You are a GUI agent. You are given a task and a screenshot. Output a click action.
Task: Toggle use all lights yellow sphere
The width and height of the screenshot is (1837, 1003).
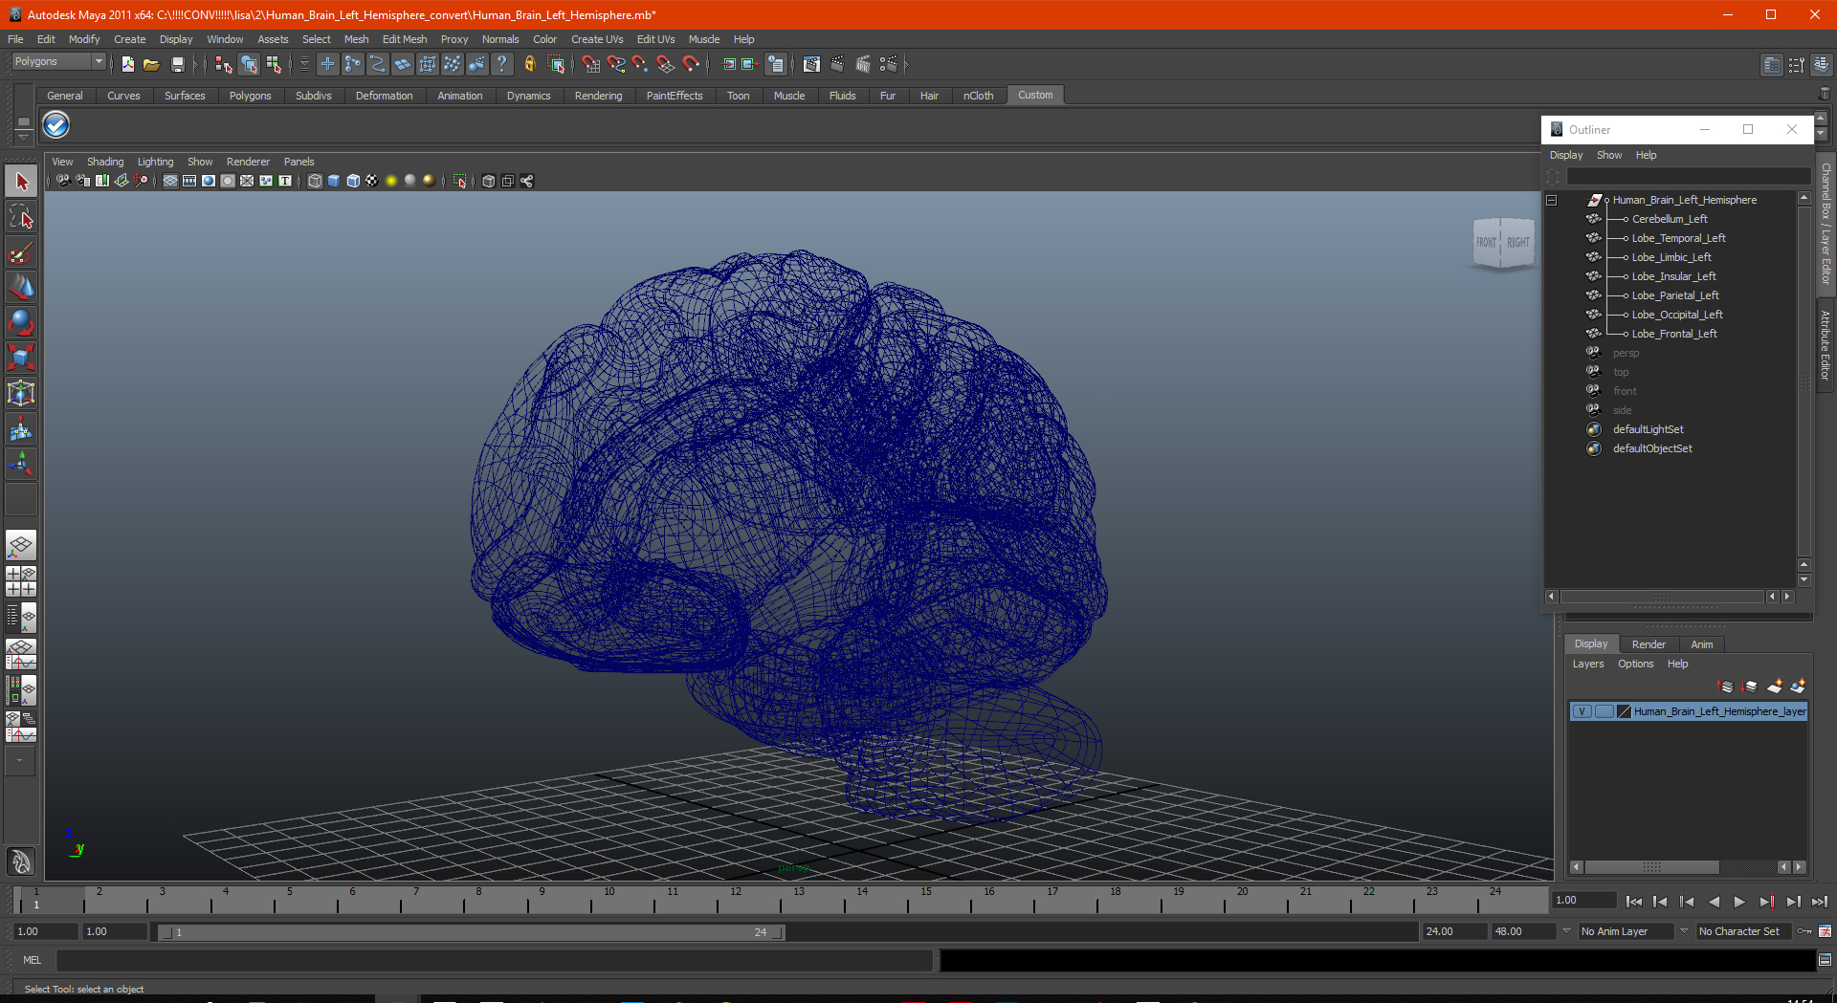click(x=391, y=181)
